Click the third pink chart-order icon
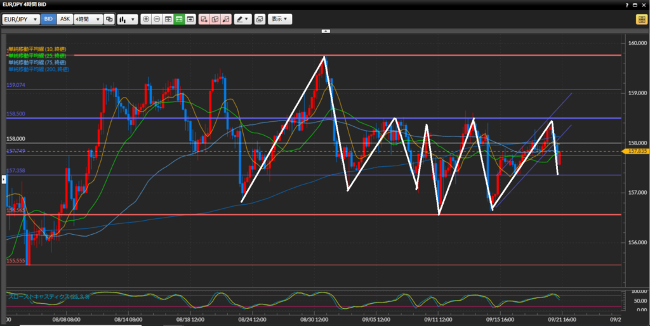This screenshot has width=650, height=326. [x=225, y=19]
